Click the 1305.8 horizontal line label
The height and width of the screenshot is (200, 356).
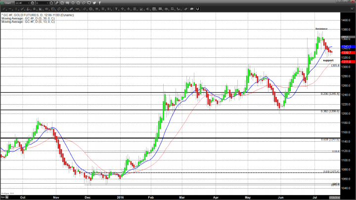335,66
